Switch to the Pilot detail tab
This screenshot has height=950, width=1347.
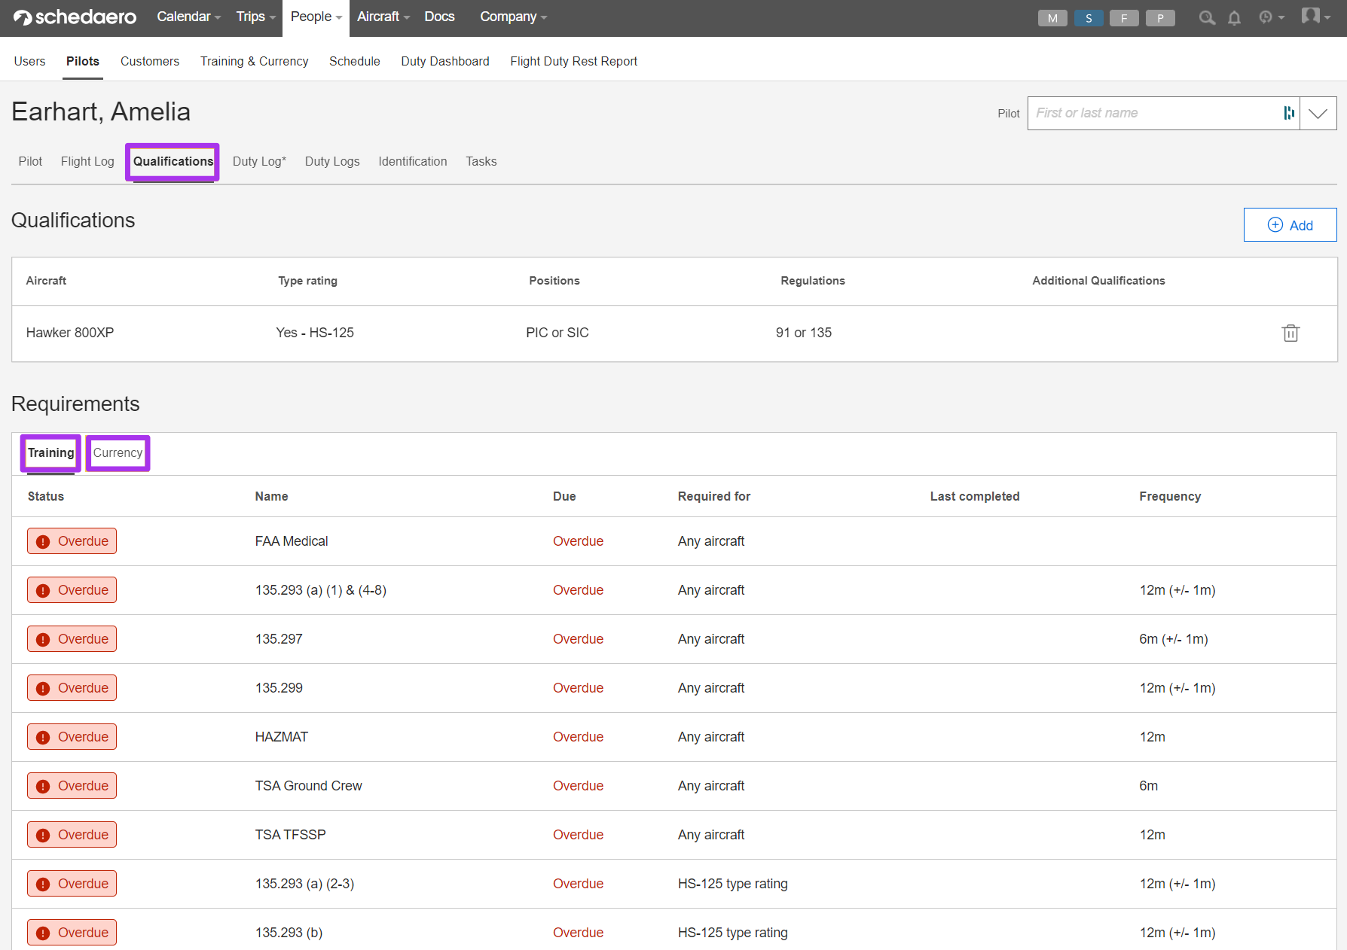click(30, 161)
